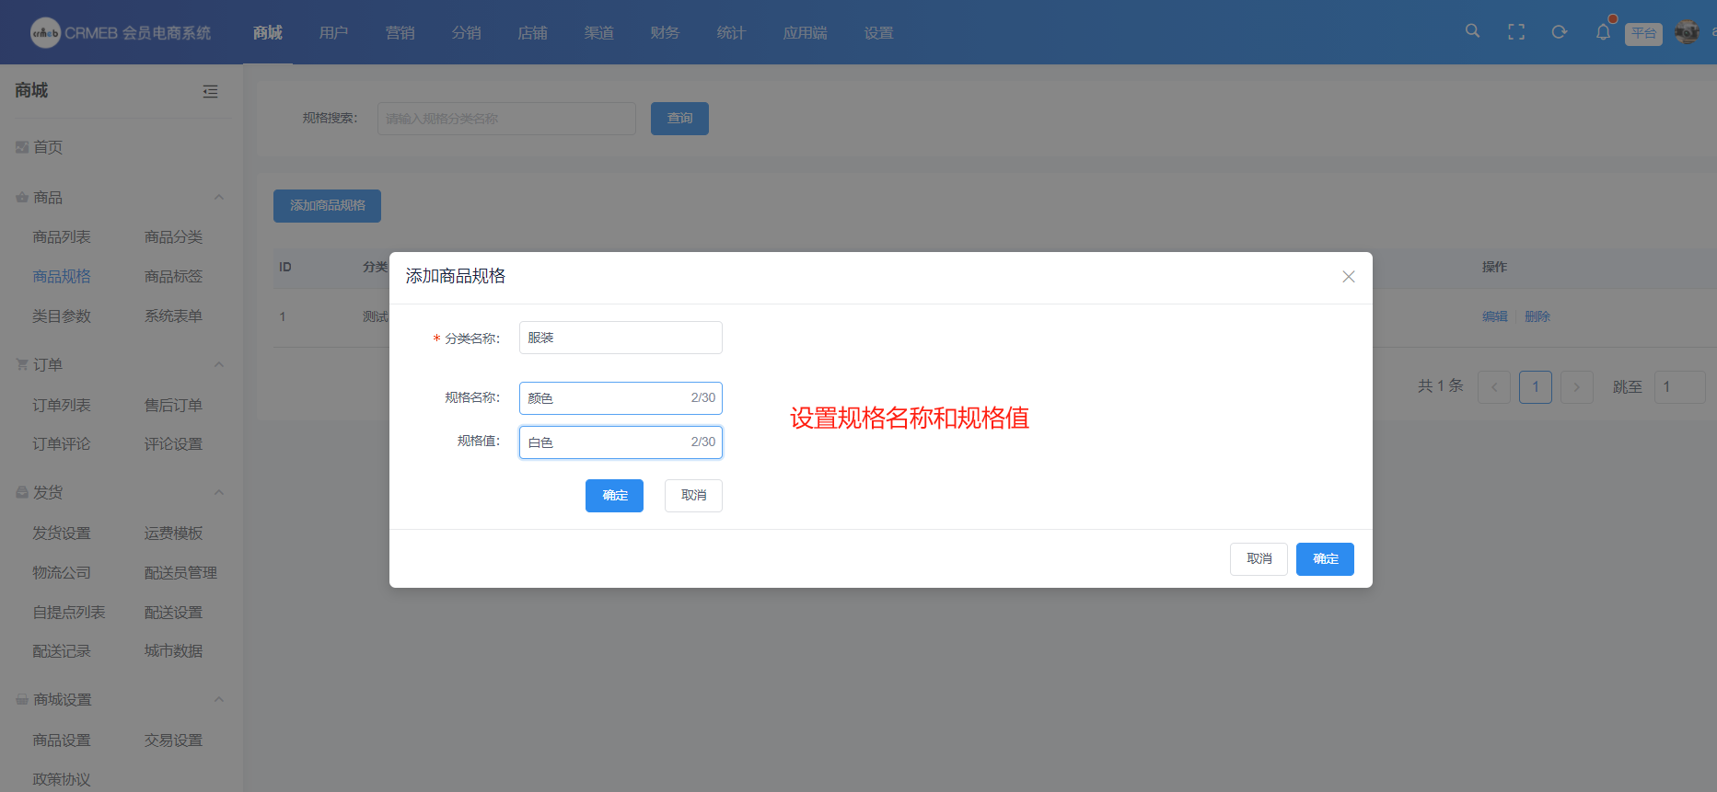Click the CRMEB logo icon
Screen dimensions: 1717x792
pos(45,33)
